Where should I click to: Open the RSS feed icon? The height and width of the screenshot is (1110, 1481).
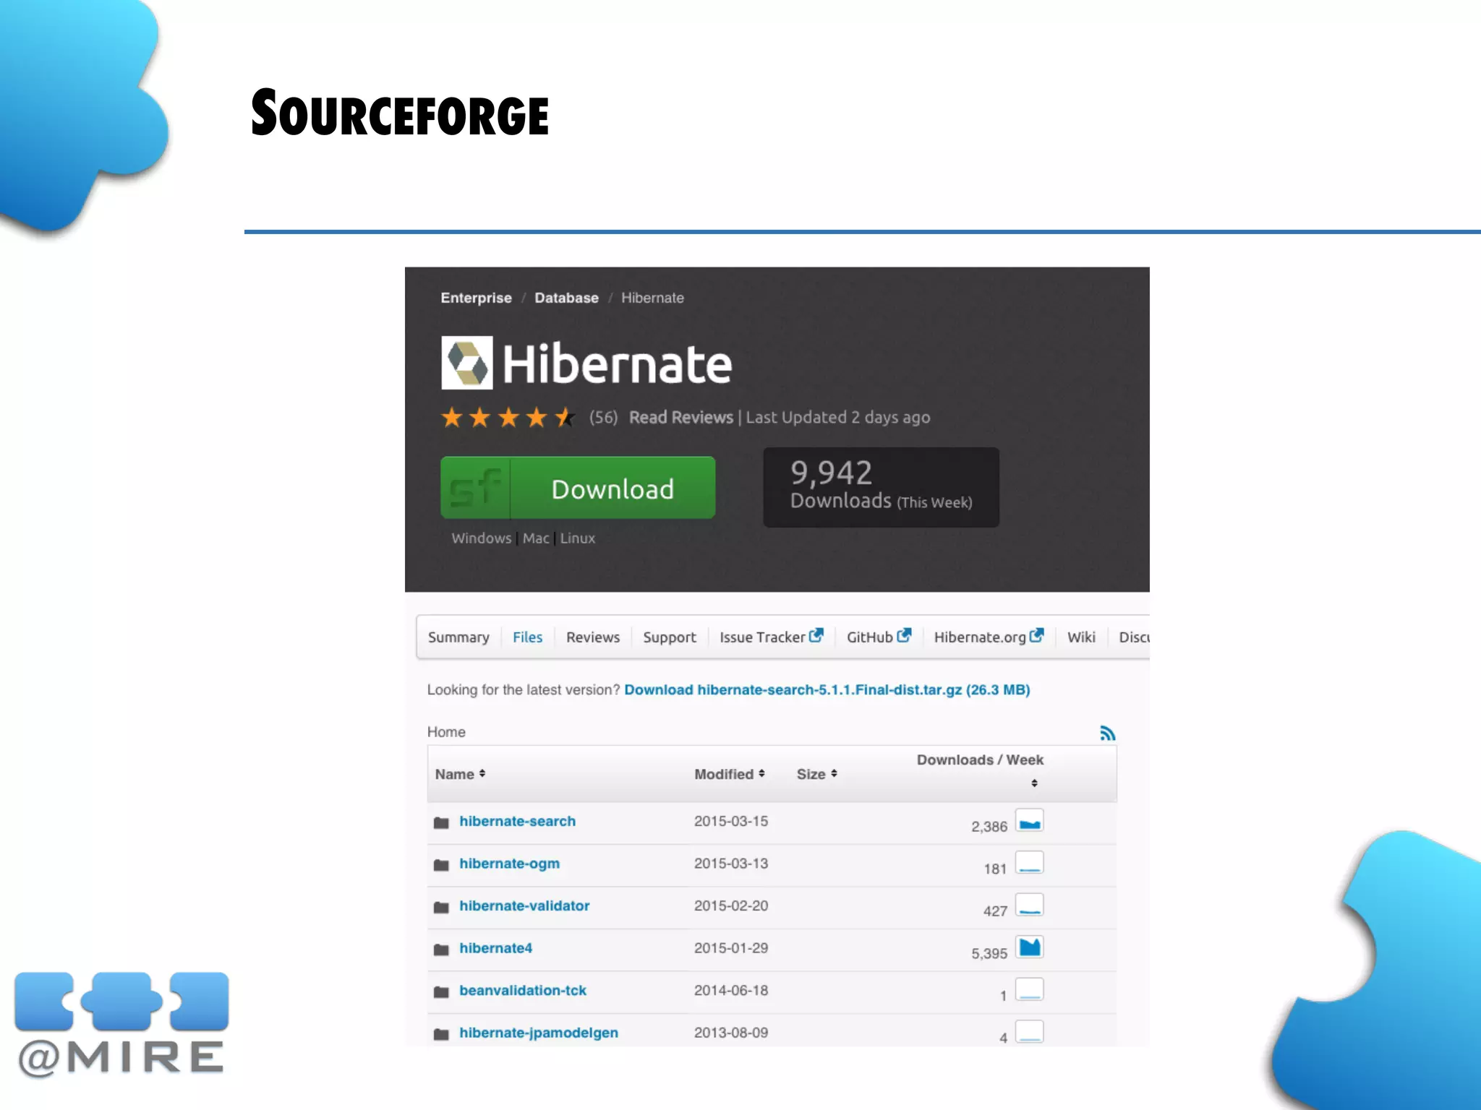[1107, 733]
